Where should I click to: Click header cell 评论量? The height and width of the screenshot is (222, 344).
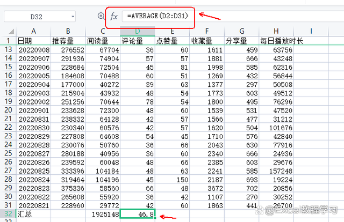(138, 41)
